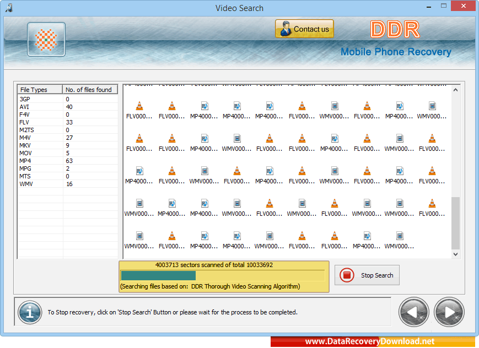Click the 'Video Search' window title
This screenshot has height=348, width=479.
pos(239,8)
